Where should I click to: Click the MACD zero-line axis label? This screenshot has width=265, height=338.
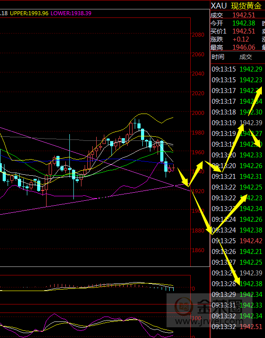click(x=193, y=289)
